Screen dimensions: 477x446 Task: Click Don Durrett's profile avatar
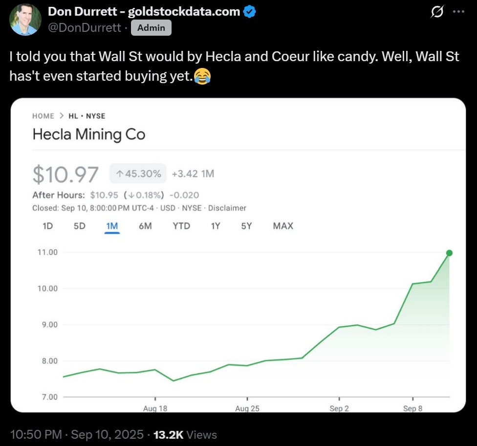point(26,20)
